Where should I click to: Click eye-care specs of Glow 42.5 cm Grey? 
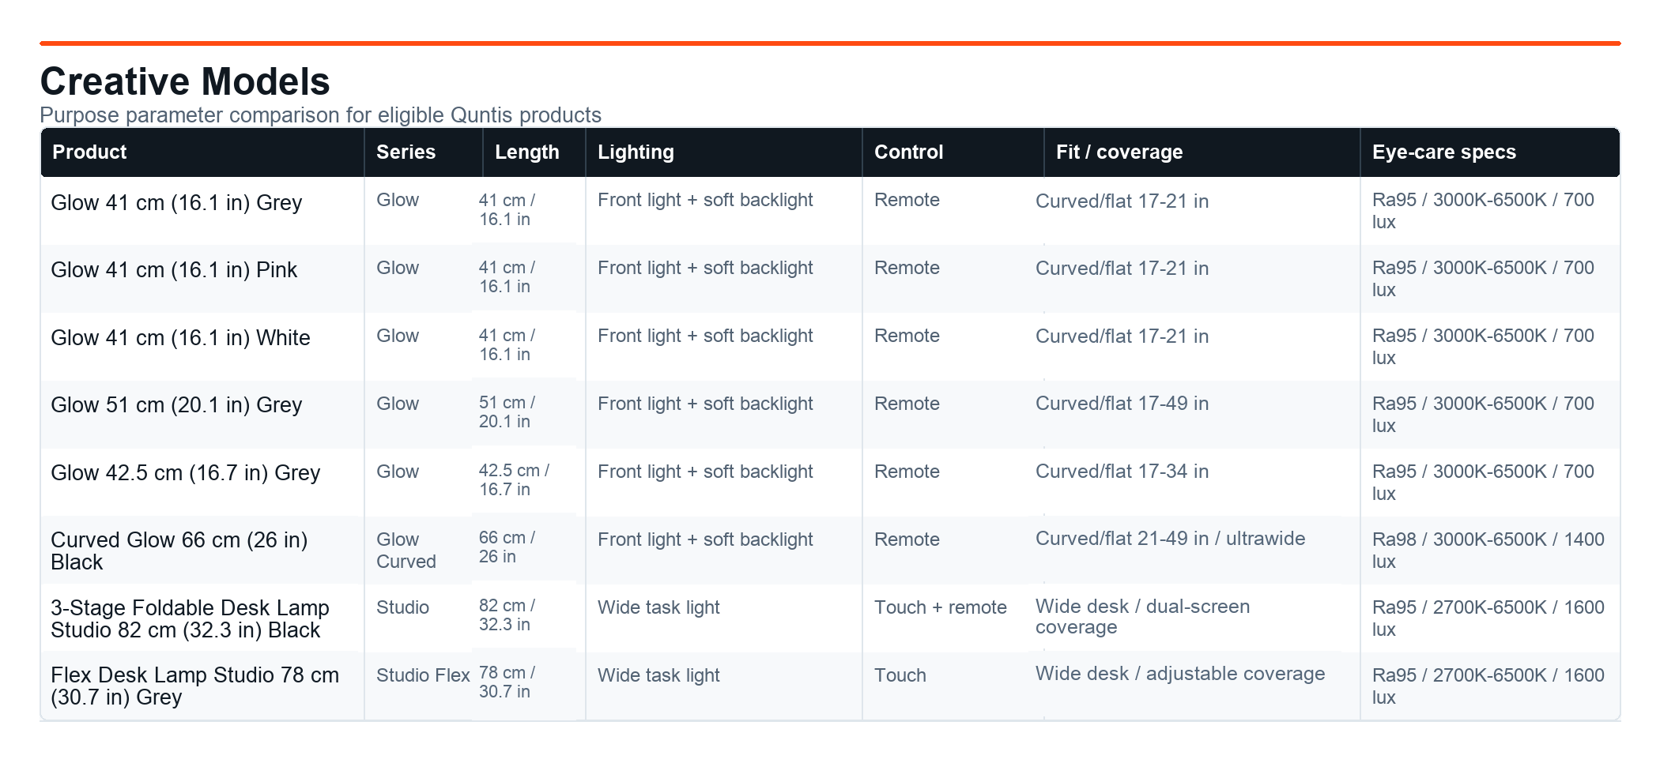pyautogui.click(x=1483, y=483)
